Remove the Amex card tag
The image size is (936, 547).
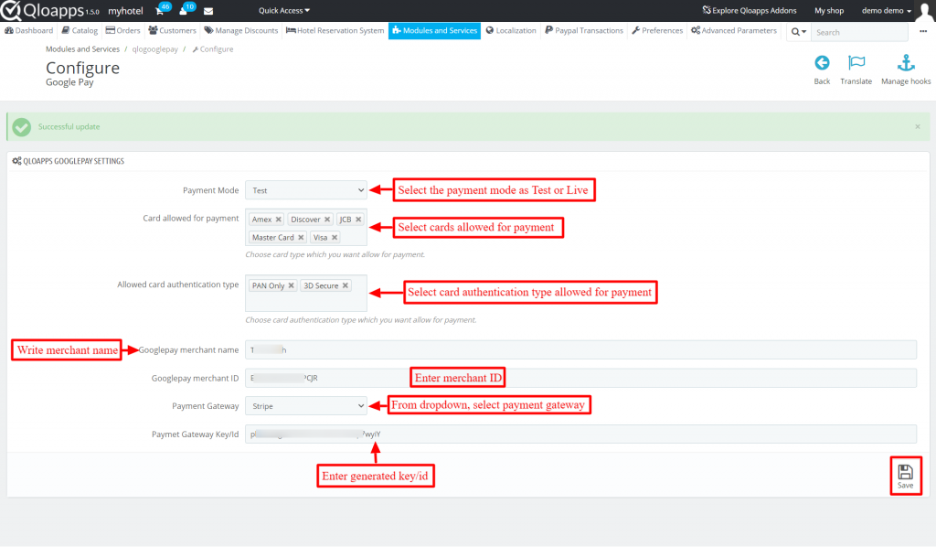tap(278, 220)
